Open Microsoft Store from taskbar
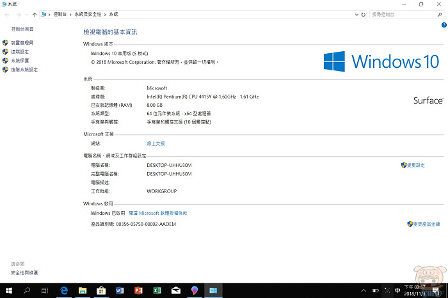This screenshot has height=298, width=448. point(101,290)
